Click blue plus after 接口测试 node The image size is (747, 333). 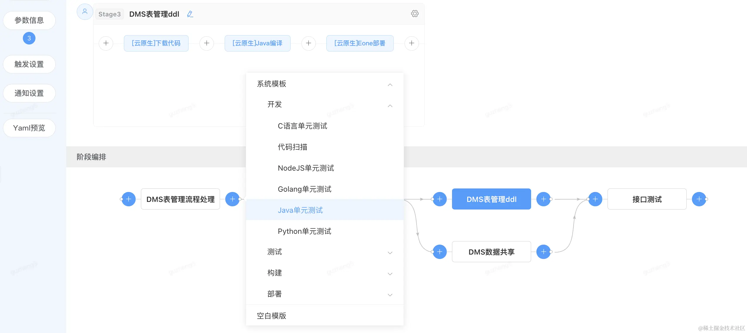click(699, 199)
